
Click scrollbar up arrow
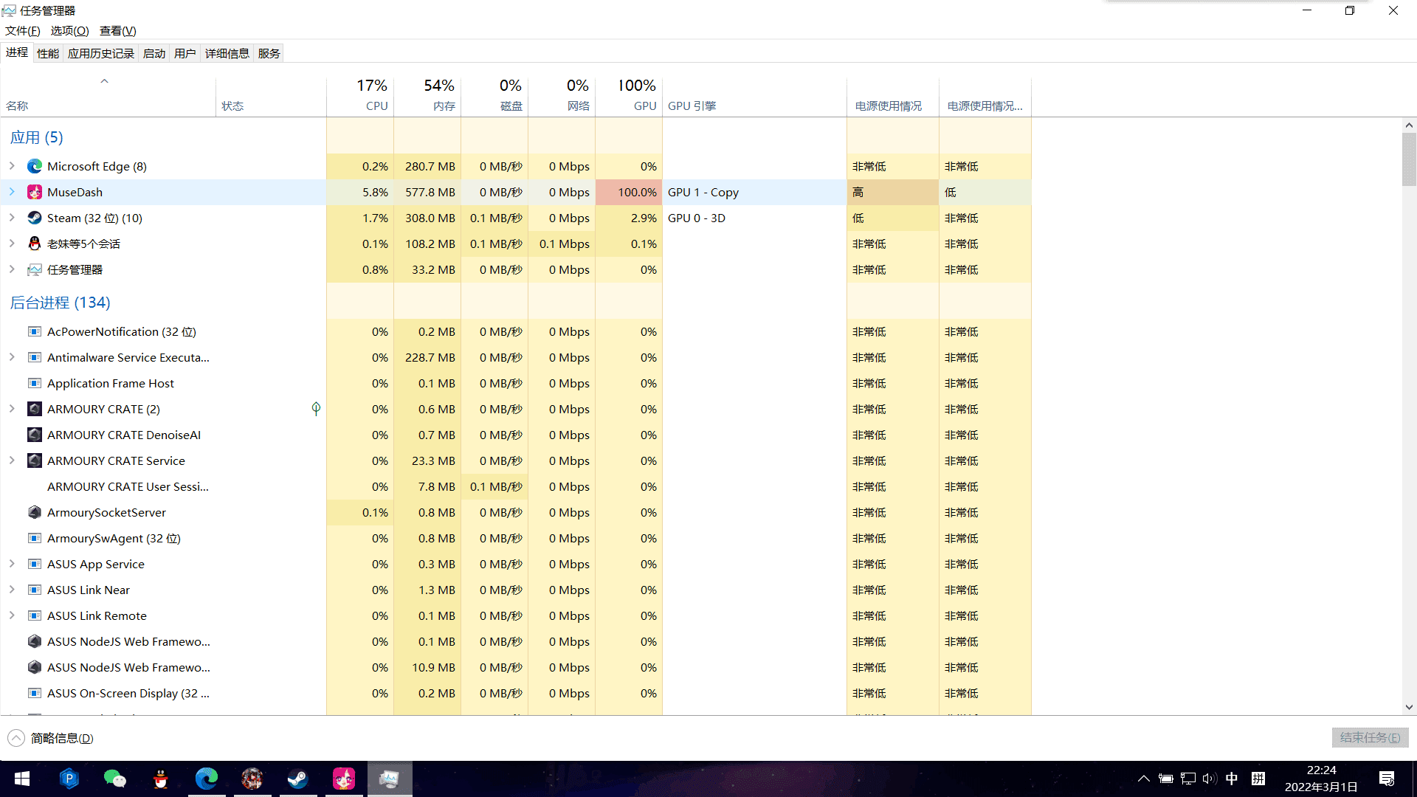pos(1409,125)
